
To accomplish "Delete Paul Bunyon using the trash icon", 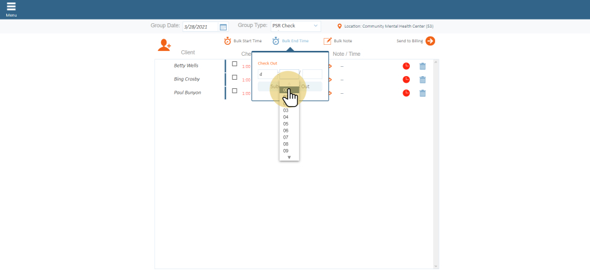I will 422,93.
